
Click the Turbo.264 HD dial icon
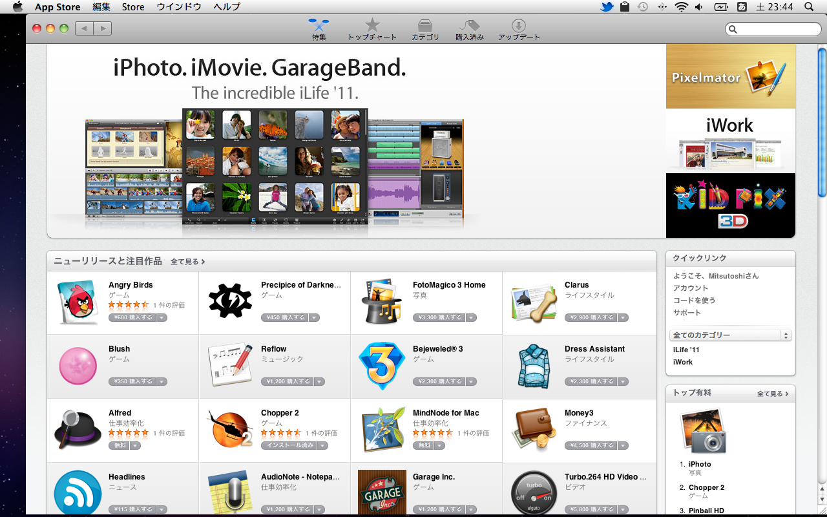[x=534, y=492]
